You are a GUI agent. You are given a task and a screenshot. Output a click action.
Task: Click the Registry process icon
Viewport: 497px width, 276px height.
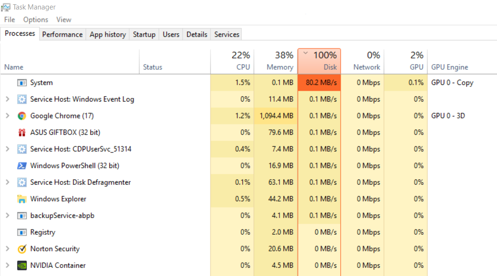click(22, 232)
